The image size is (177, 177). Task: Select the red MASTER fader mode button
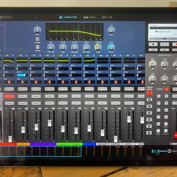pyautogui.click(x=149, y=93)
